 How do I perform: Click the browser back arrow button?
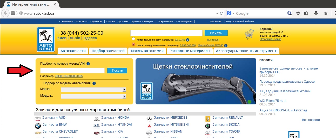tap(5, 13)
